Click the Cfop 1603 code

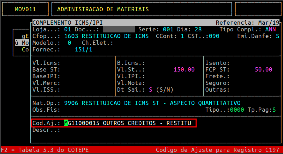tap(71, 36)
